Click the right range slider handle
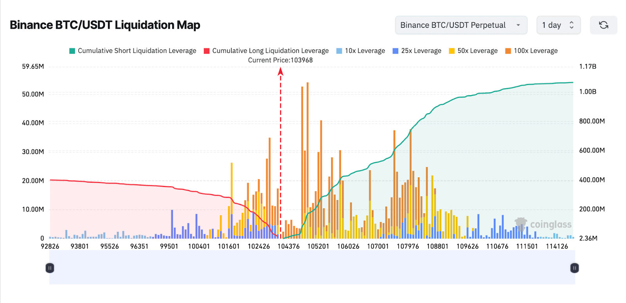Viewport: 626px width, 303px height. point(574,268)
